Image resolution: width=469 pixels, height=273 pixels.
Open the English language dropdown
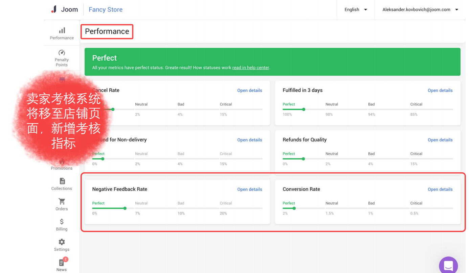(355, 10)
